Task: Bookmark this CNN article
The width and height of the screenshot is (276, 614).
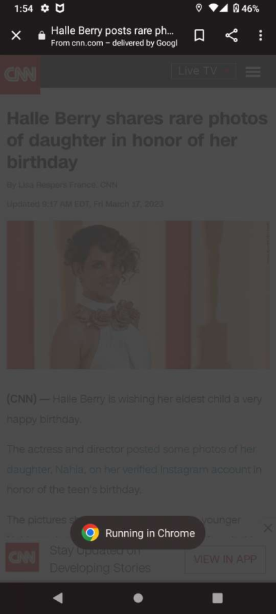Action: point(199,36)
